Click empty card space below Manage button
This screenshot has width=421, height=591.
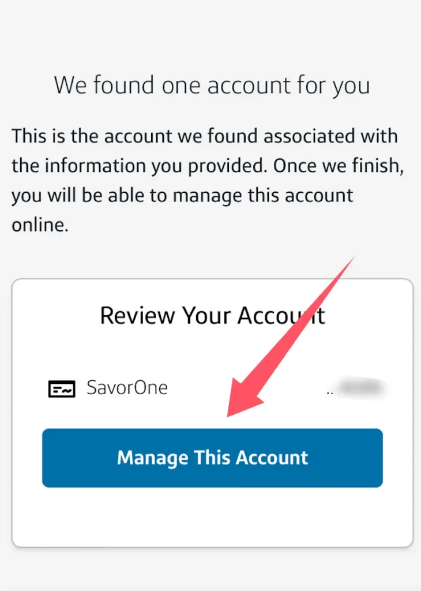(x=212, y=517)
